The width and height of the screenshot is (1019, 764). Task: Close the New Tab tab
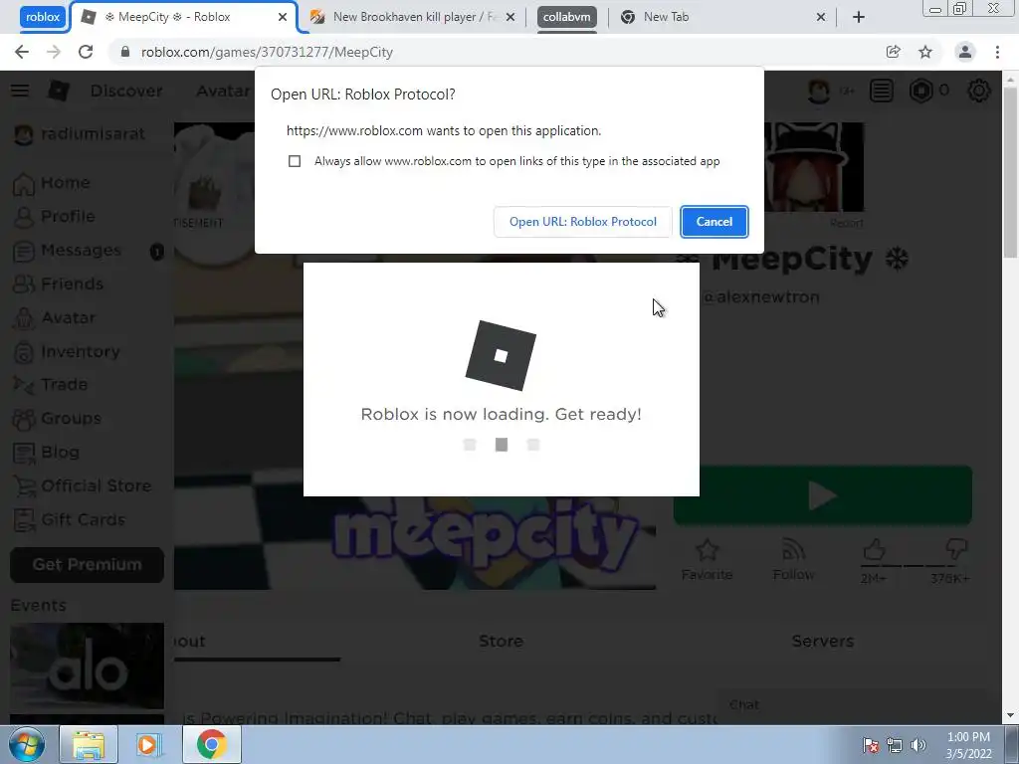[821, 17]
